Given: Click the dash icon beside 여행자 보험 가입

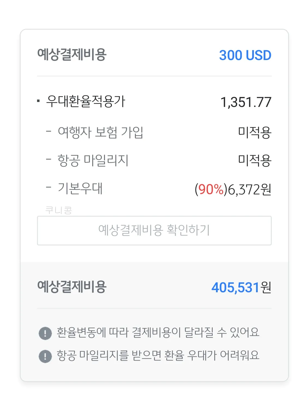Looking at the screenshot, I should point(49,132).
